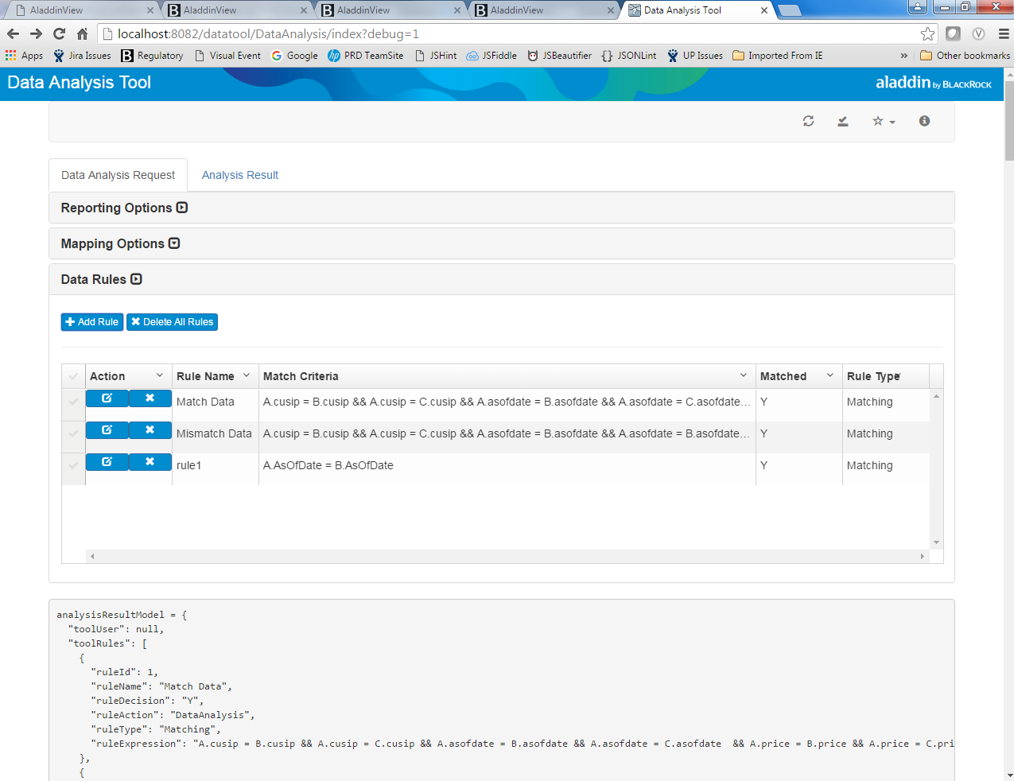1014x781 pixels.
Task: Switch to the second AladdinView browser tab
Action: pos(235,10)
